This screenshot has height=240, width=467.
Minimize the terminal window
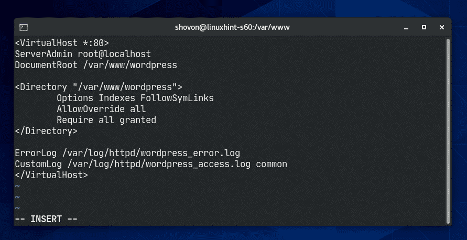click(x=406, y=27)
